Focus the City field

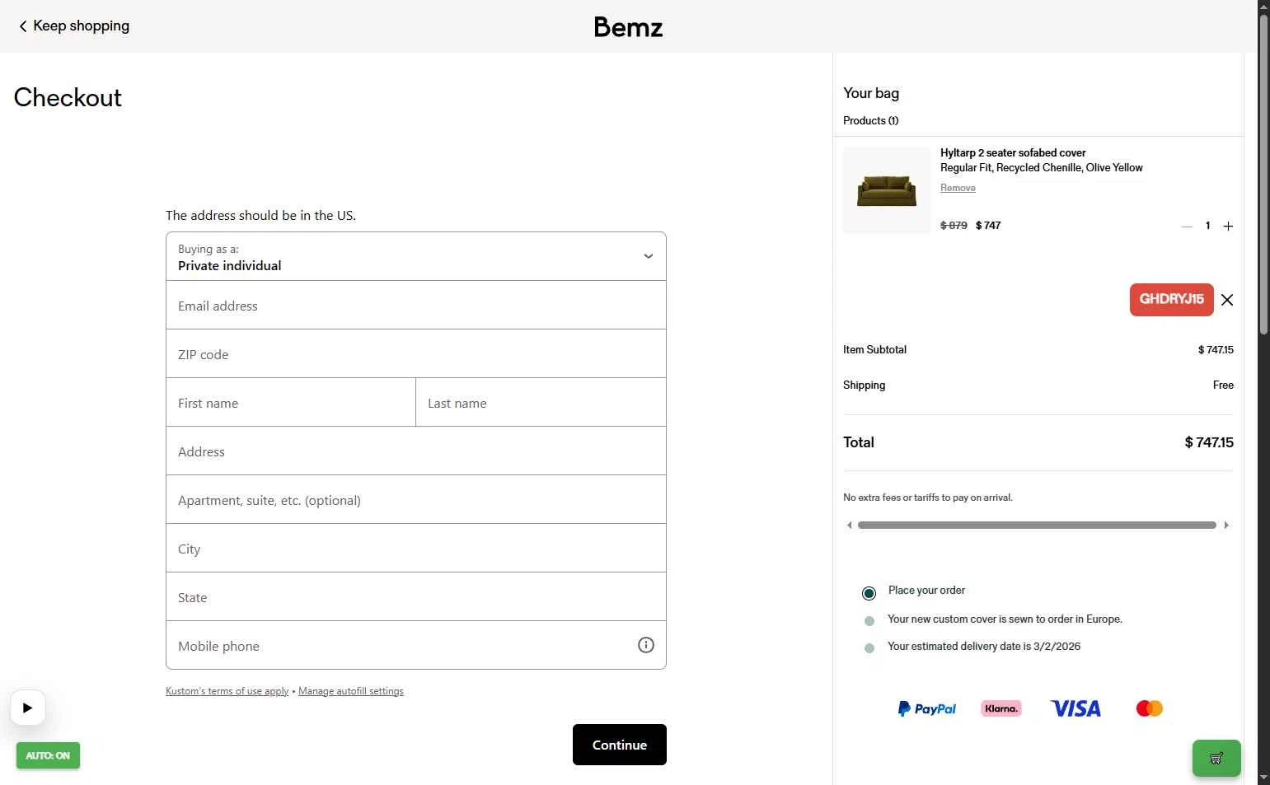tap(415, 549)
